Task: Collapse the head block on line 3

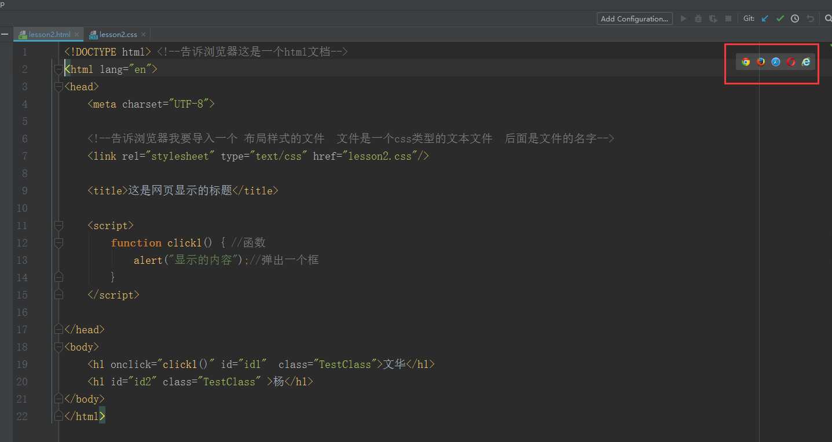Action: (x=58, y=87)
